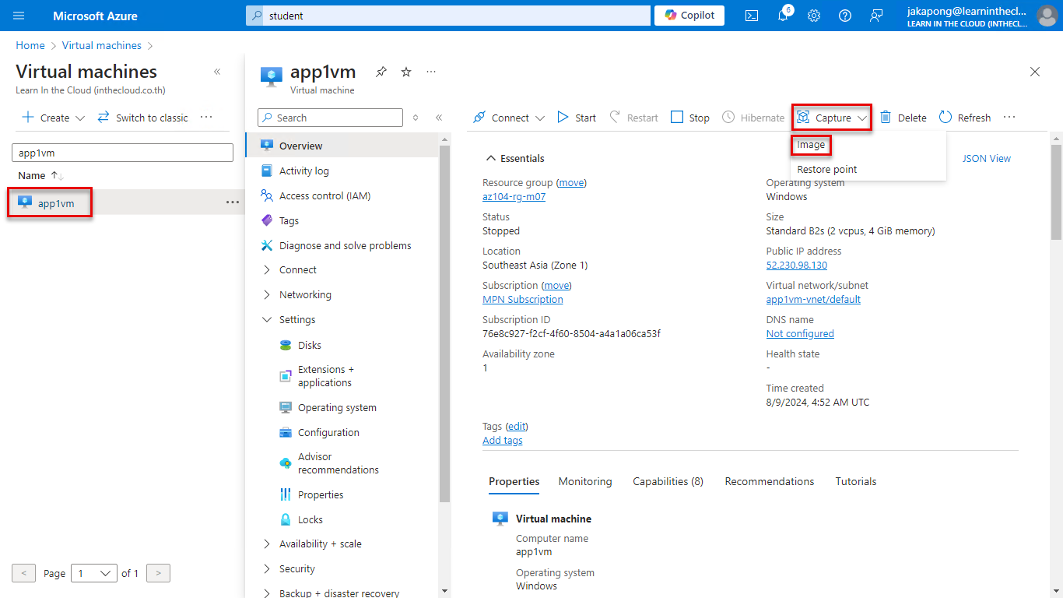Screen dimensions: 1063x598
Task: Collapse the resource menu sidebar
Action: pos(439,118)
